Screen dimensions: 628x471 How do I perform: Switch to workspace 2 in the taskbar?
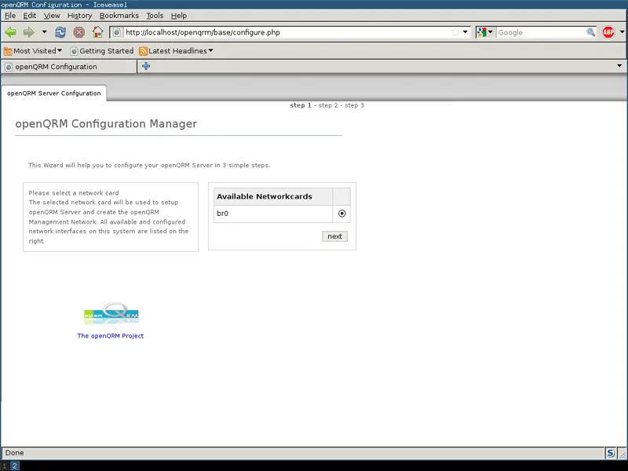pos(14,466)
